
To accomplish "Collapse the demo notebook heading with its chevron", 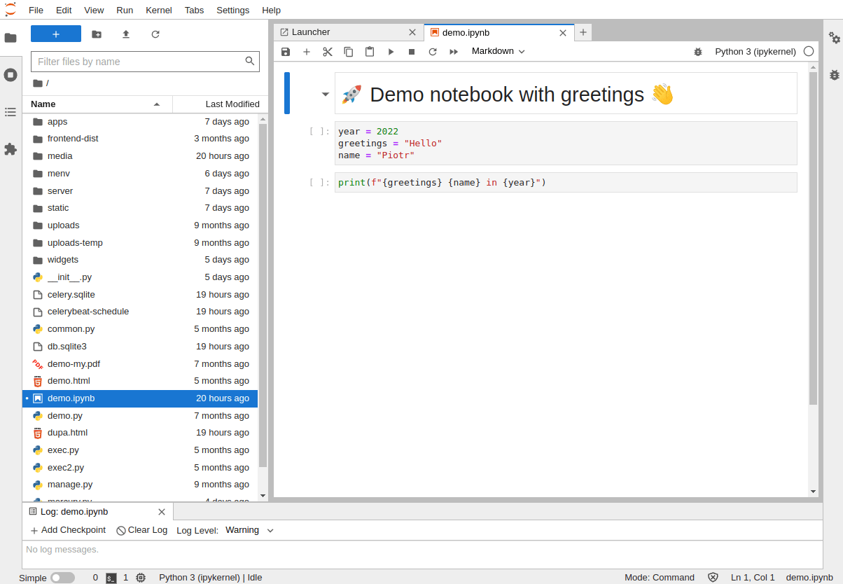I will (x=325, y=94).
